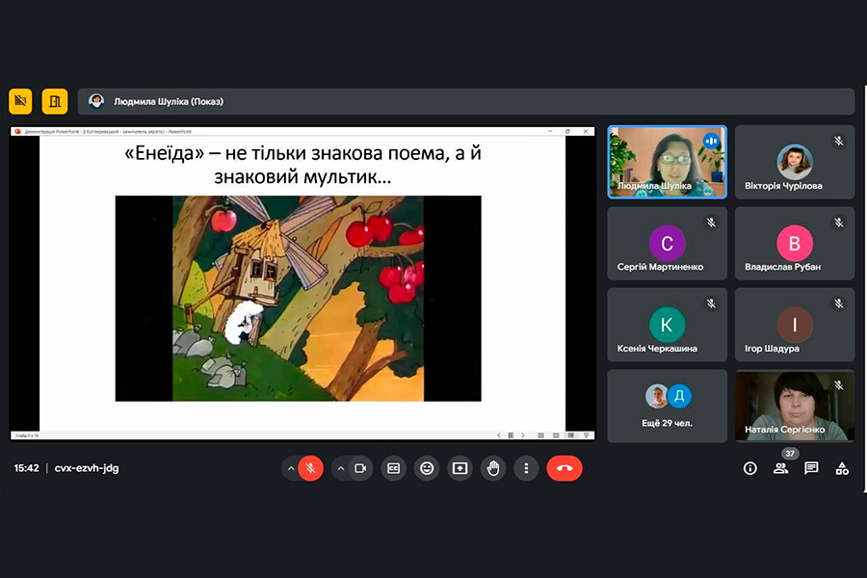Click the speaking indicator on Людмила Шуліка tile
The height and width of the screenshot is (578, 867).
711,141
